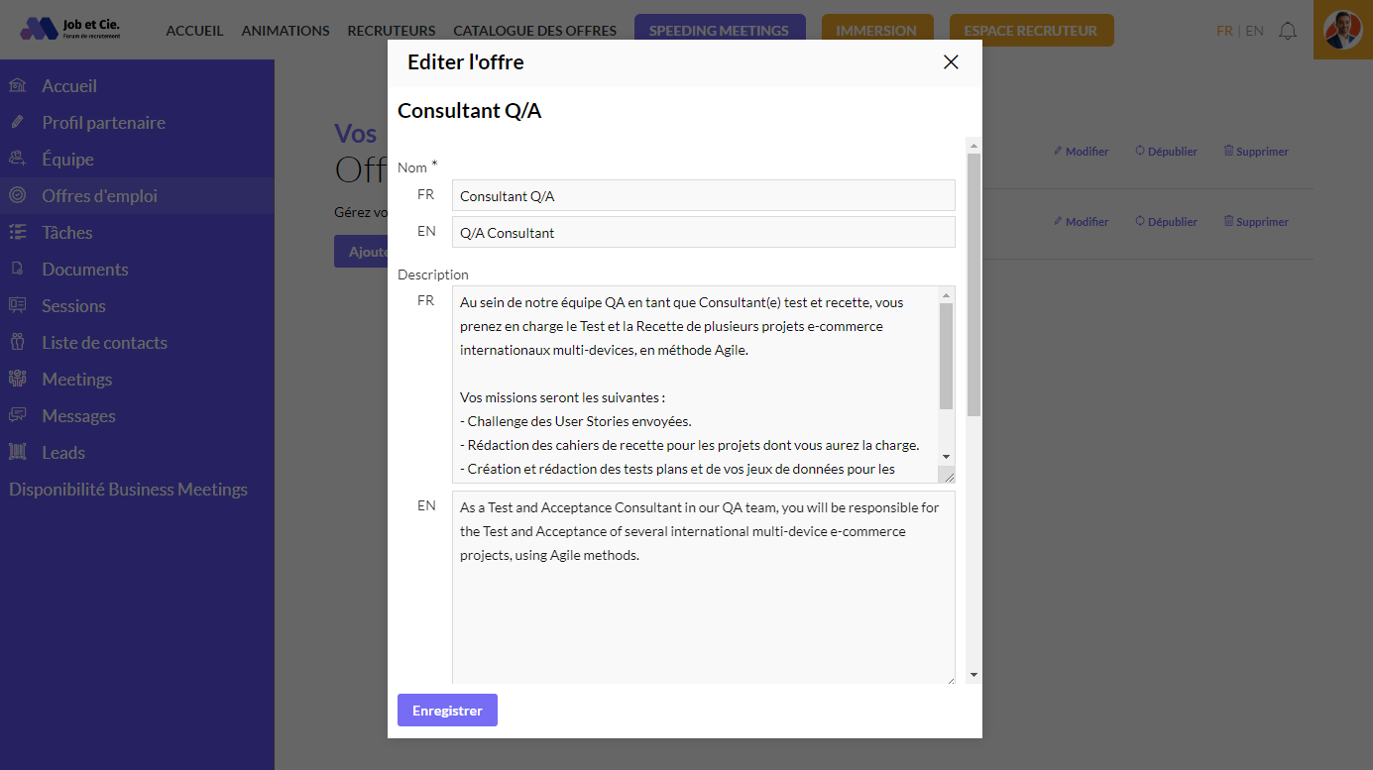Open the Équipe sidebar section
The height and width of the screenshot is (770, 1373).
(67, 160)
